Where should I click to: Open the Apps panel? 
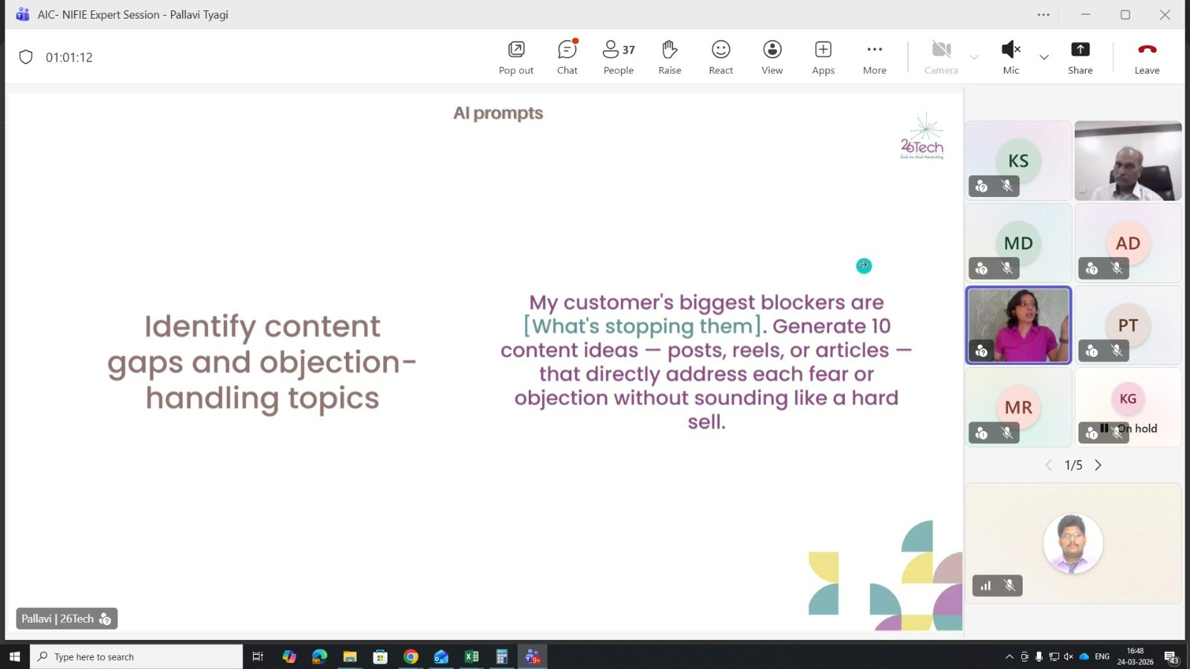823,57
